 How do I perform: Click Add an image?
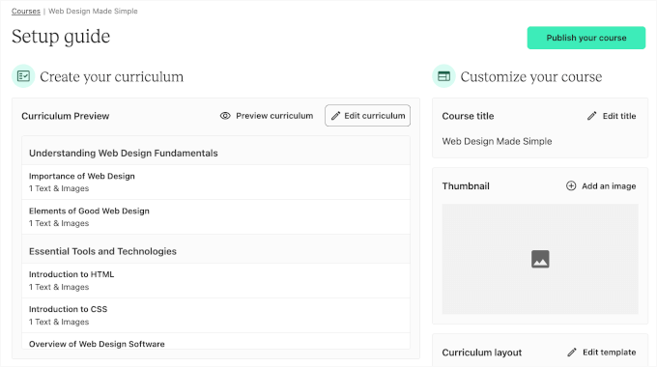pos(601,185)
